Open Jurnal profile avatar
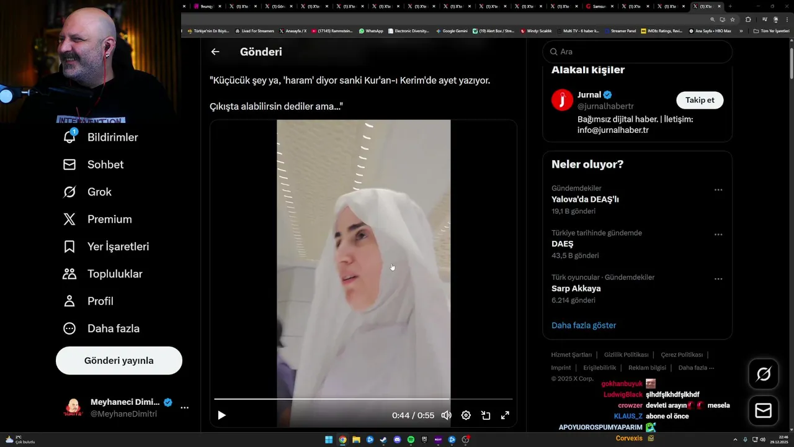 click(562, 100)
